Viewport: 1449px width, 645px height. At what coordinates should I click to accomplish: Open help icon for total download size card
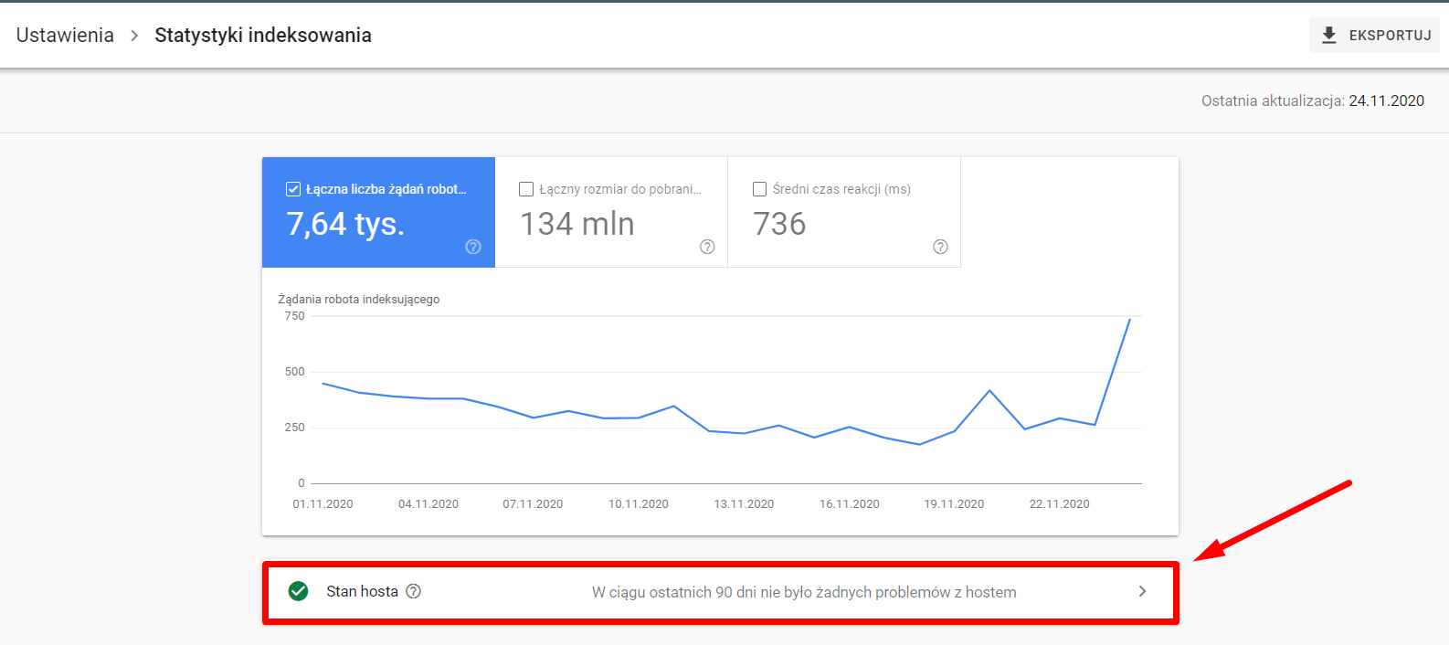click(x=707, y=247)
